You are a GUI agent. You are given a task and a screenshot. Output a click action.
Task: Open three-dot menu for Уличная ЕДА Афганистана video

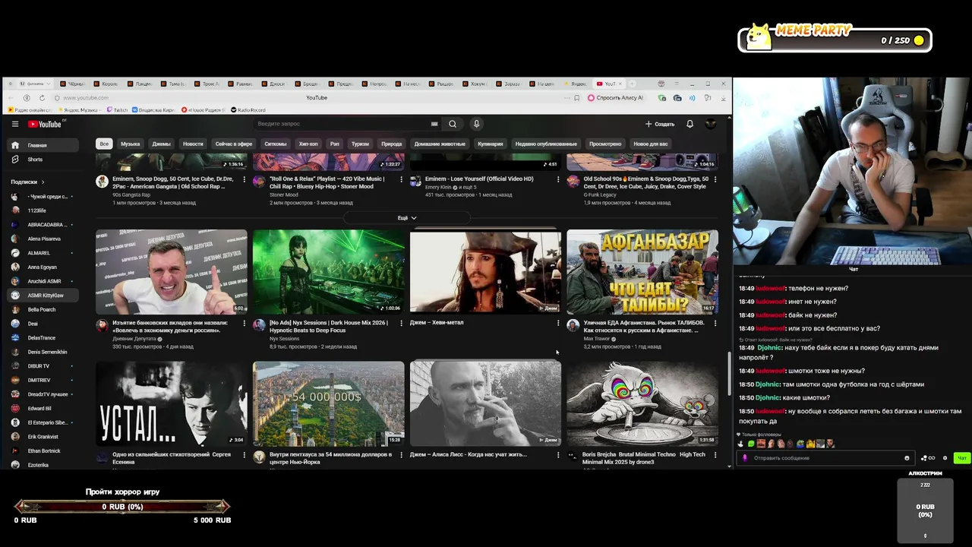tap(715, 323)
